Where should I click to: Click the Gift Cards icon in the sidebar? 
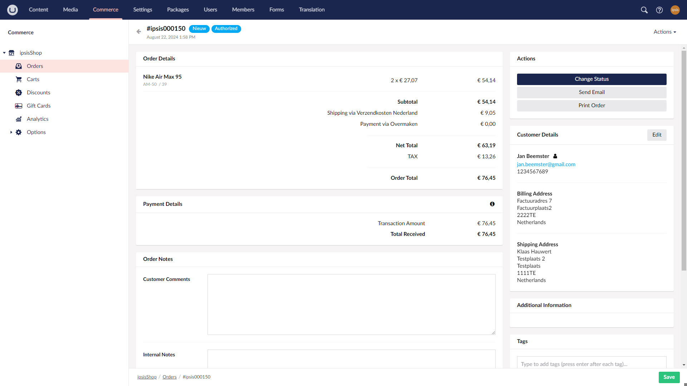click(x=19, y=106)
